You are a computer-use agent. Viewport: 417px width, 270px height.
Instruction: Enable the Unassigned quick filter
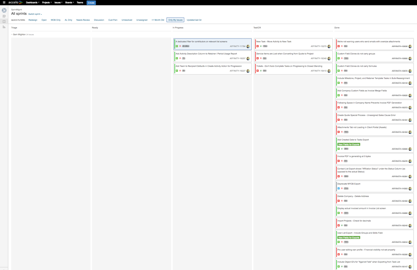[142, 20]
